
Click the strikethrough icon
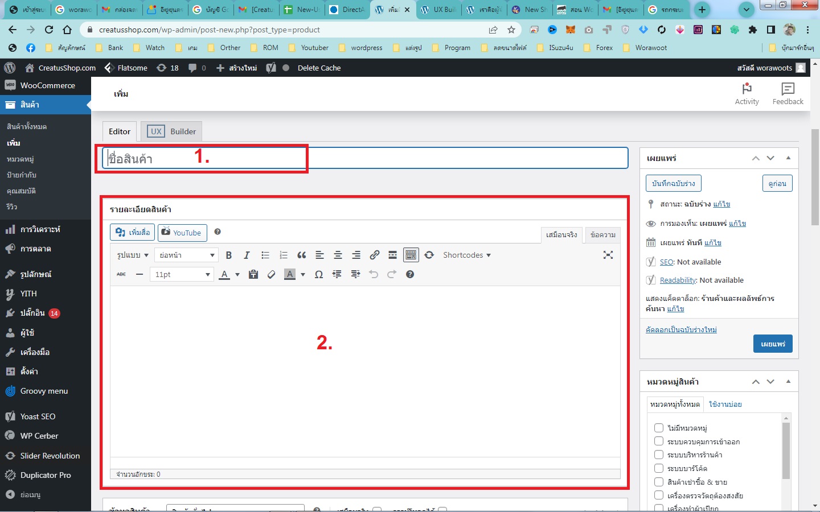[x=121, y=275]
